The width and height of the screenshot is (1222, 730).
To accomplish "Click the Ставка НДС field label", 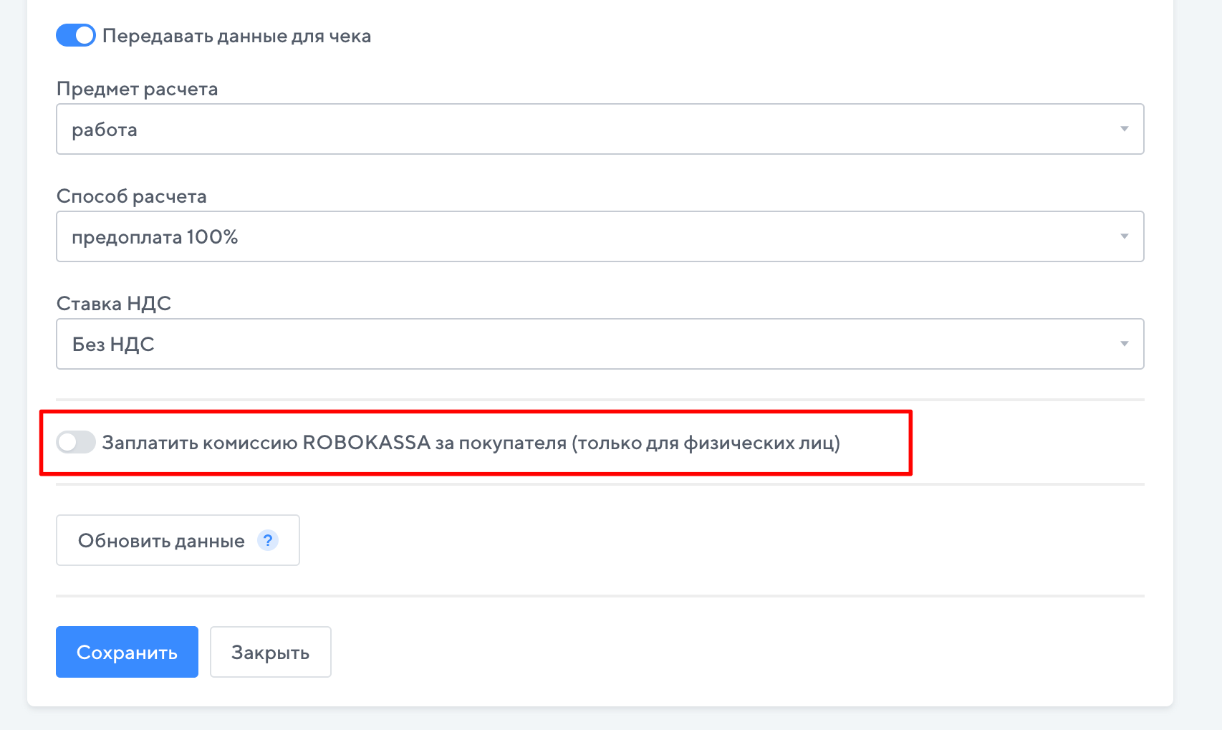I will click(x=113, y=304).
